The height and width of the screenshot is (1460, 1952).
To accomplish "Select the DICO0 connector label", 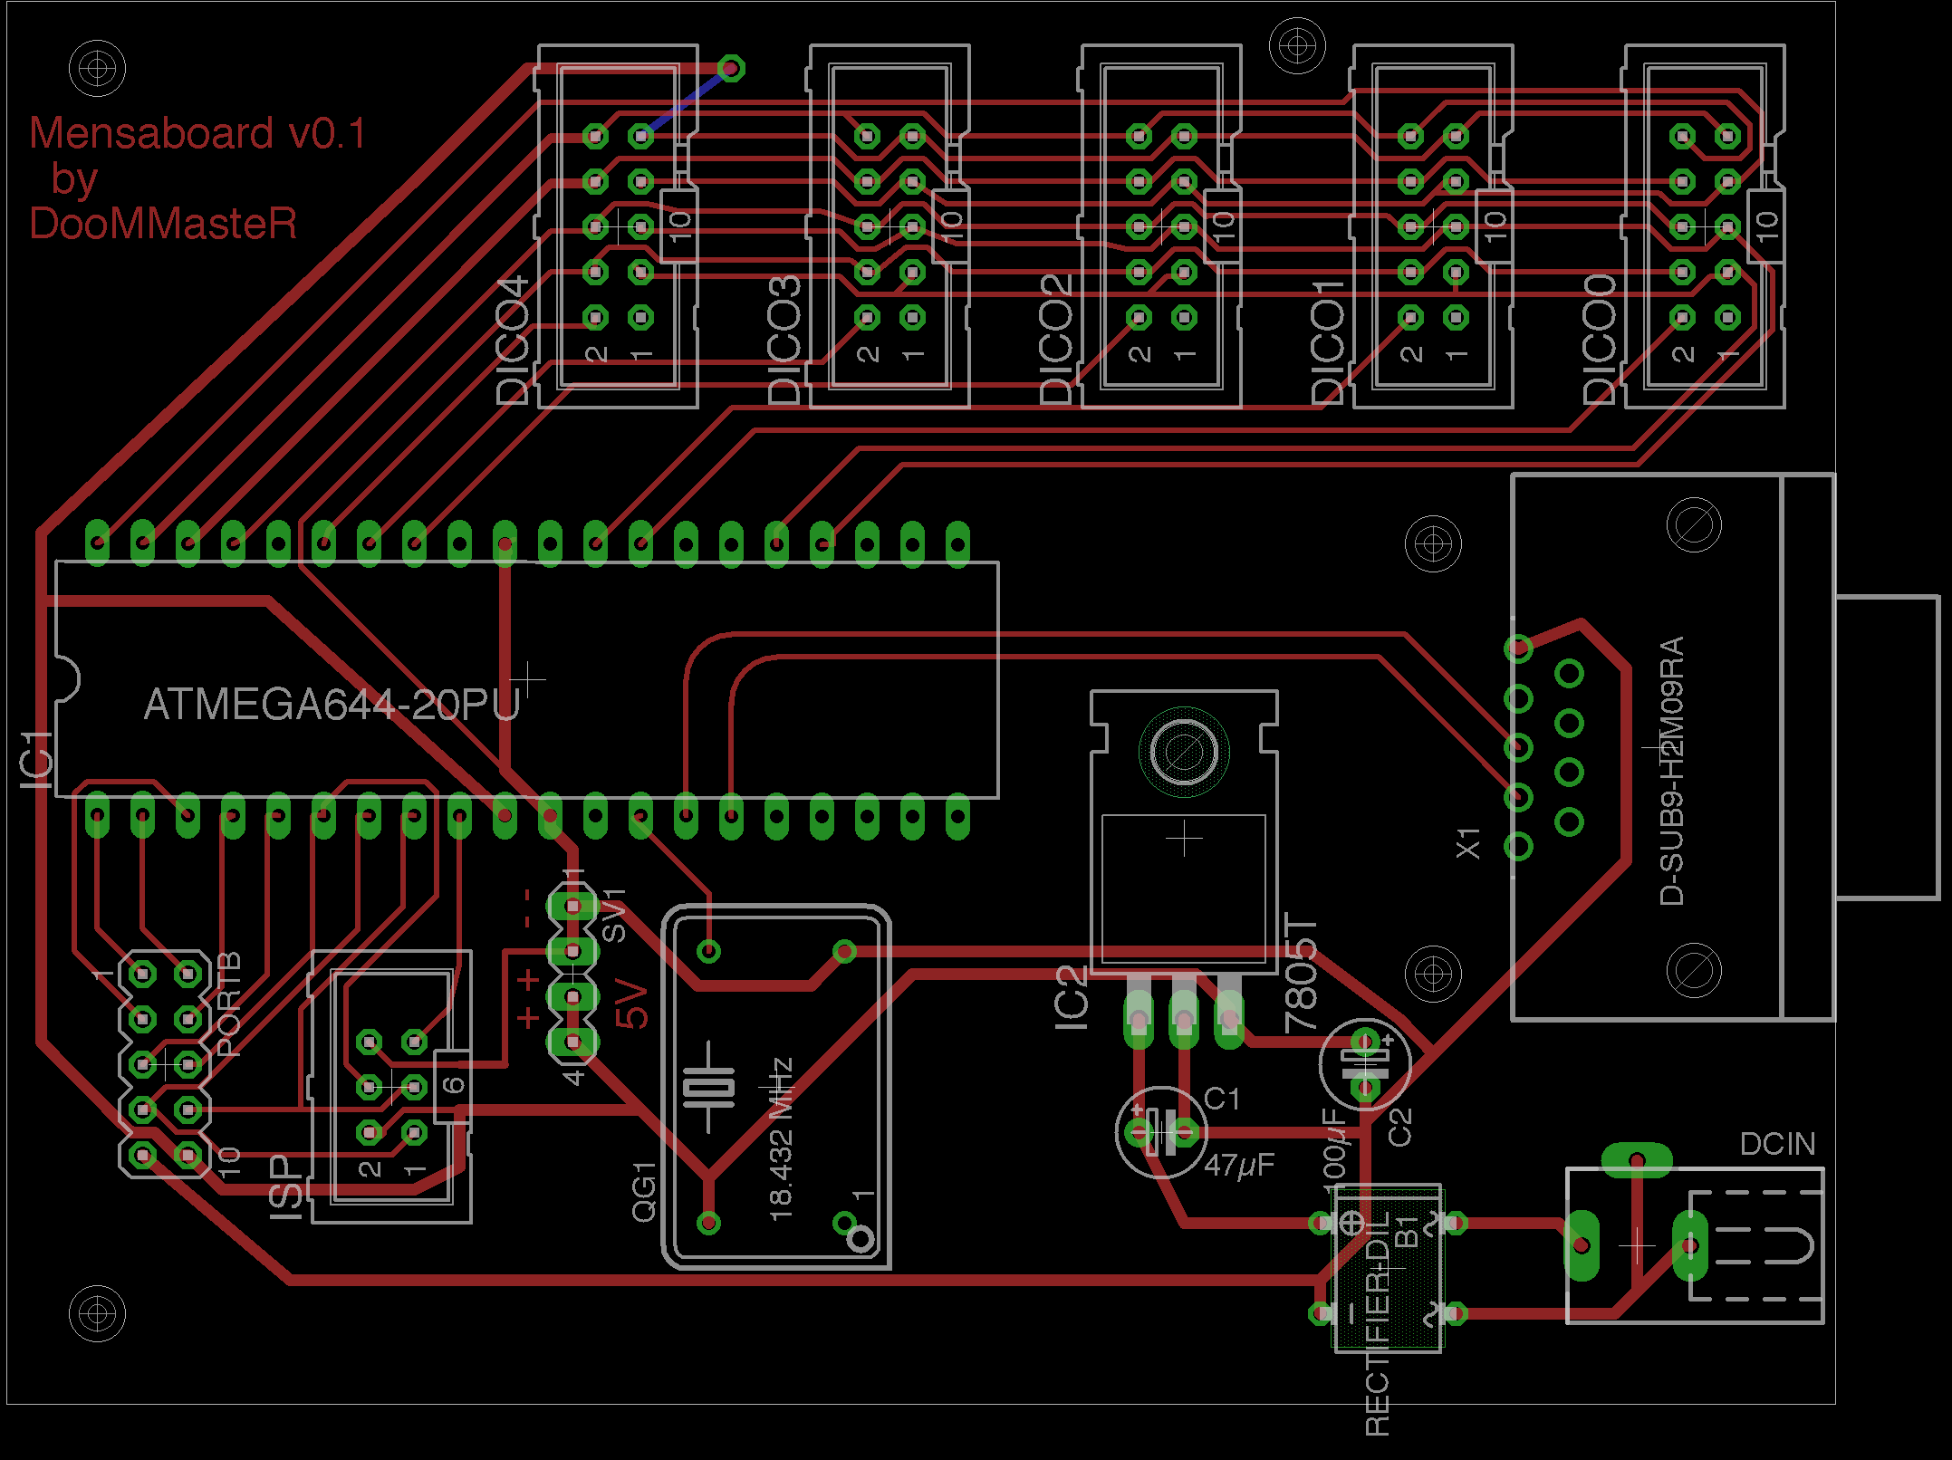I will [1600, 340].
